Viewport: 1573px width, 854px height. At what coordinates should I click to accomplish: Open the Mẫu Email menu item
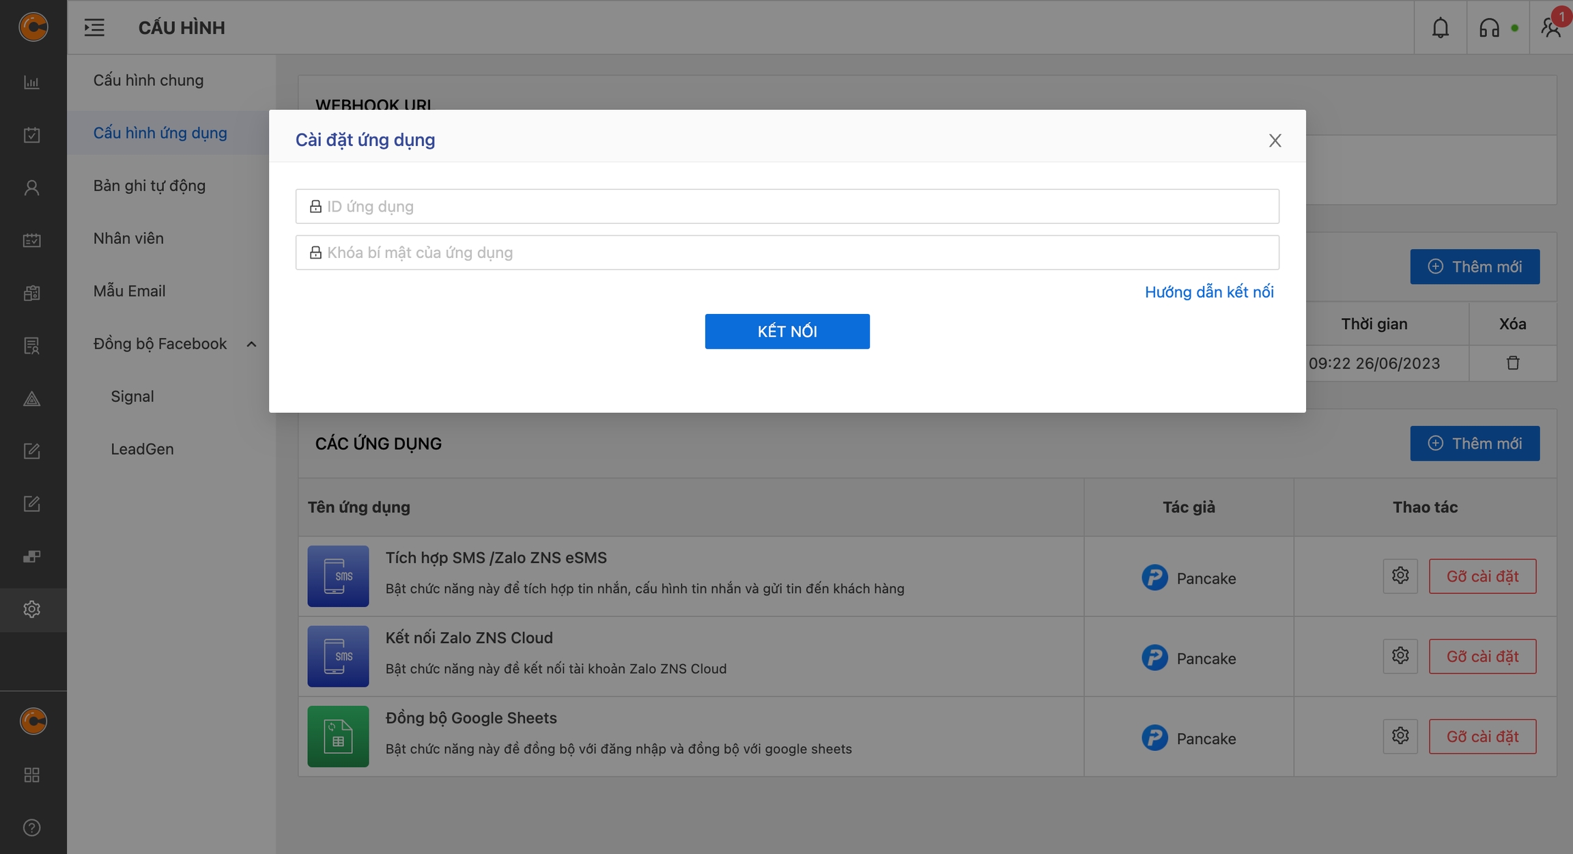pos(129,291)
